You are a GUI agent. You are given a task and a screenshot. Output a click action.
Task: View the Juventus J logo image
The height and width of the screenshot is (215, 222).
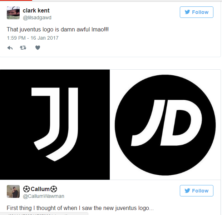[55, 125]
